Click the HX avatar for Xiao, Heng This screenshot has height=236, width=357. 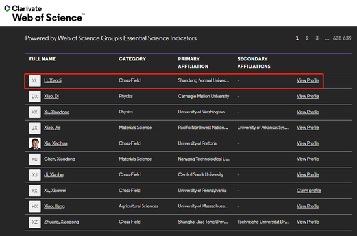(x=35, y=206)
